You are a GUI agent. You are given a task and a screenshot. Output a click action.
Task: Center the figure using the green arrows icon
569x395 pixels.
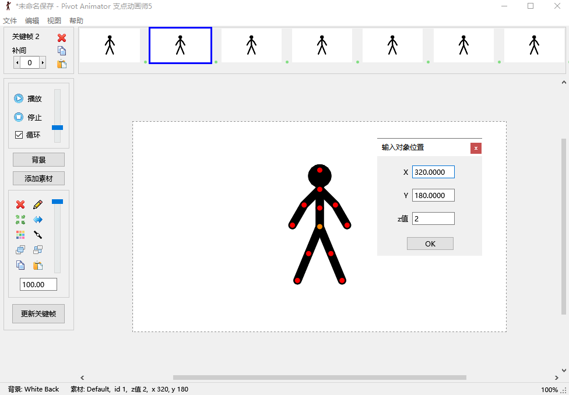coord(20,220)
